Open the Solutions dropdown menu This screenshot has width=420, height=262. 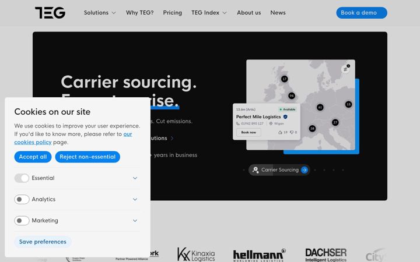click(100, 13)
